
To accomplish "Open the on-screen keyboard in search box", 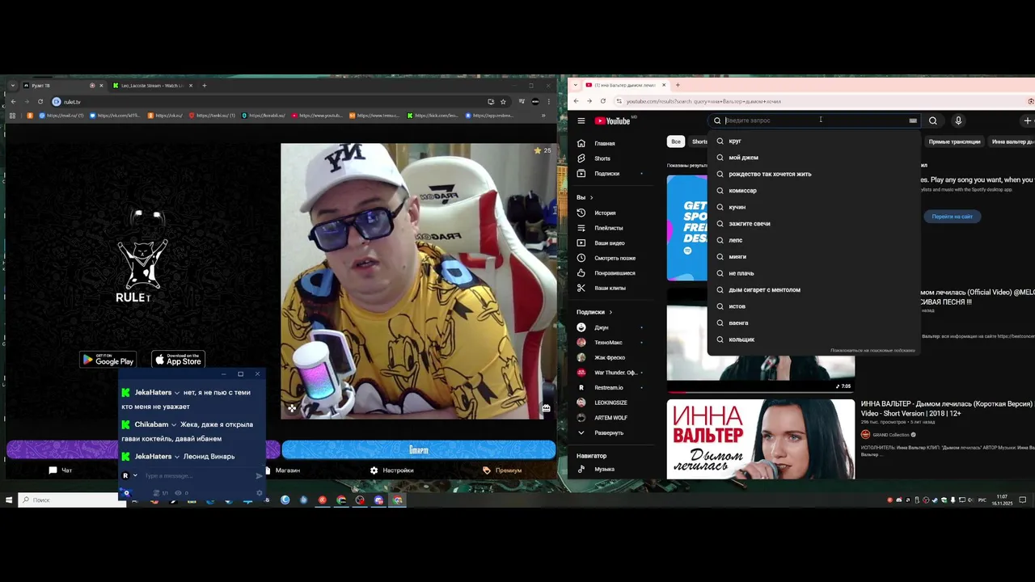I will pos(913,120).
